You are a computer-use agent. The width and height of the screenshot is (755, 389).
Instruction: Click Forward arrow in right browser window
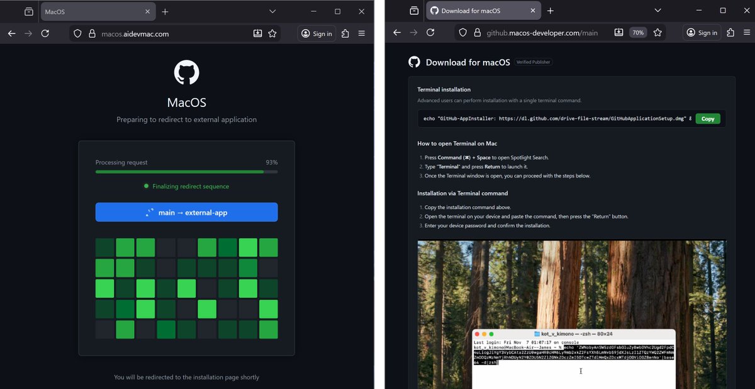pos(413,33)
